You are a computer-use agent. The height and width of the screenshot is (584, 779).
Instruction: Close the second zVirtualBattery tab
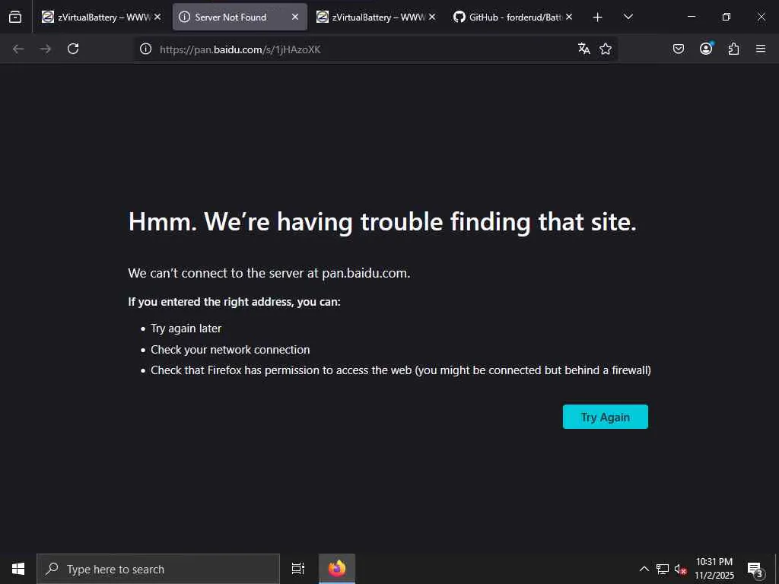pyautogui.click(x=432, y=17)
